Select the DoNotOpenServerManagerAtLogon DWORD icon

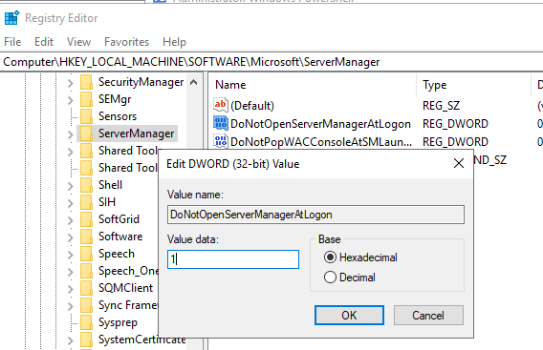[221, 123]
